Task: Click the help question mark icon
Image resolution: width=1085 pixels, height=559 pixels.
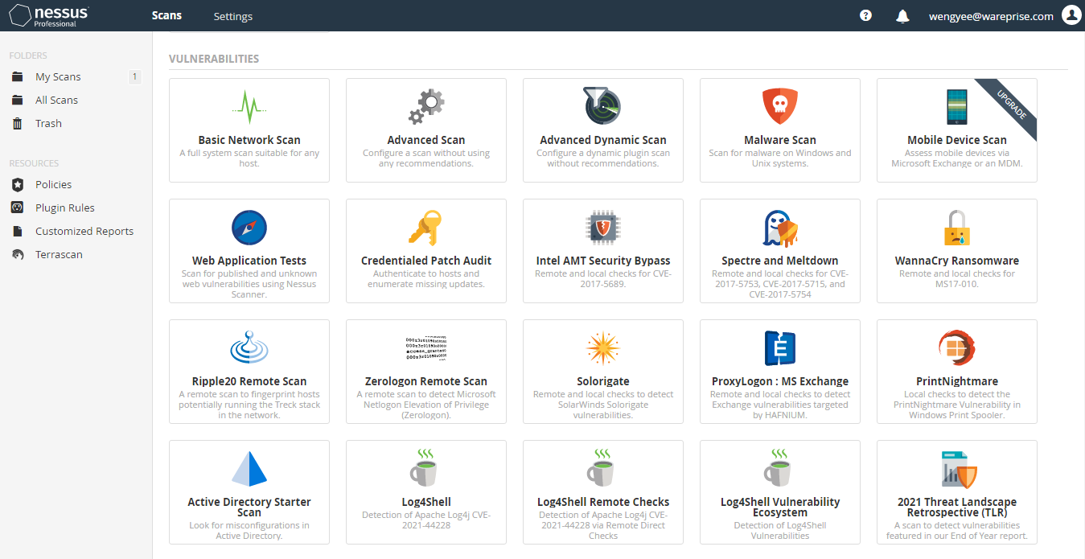Action: [x=865, y=16]
